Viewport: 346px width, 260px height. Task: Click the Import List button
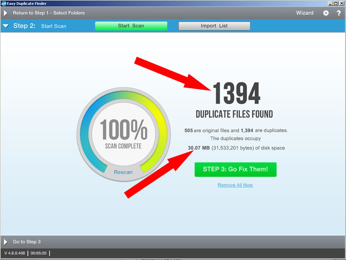[214, 26]
